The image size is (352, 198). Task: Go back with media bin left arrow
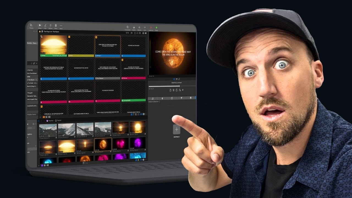42,120
